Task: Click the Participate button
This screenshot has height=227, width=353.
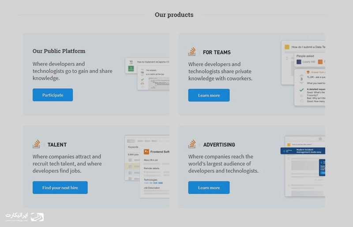Action: (x=53, y=95)
